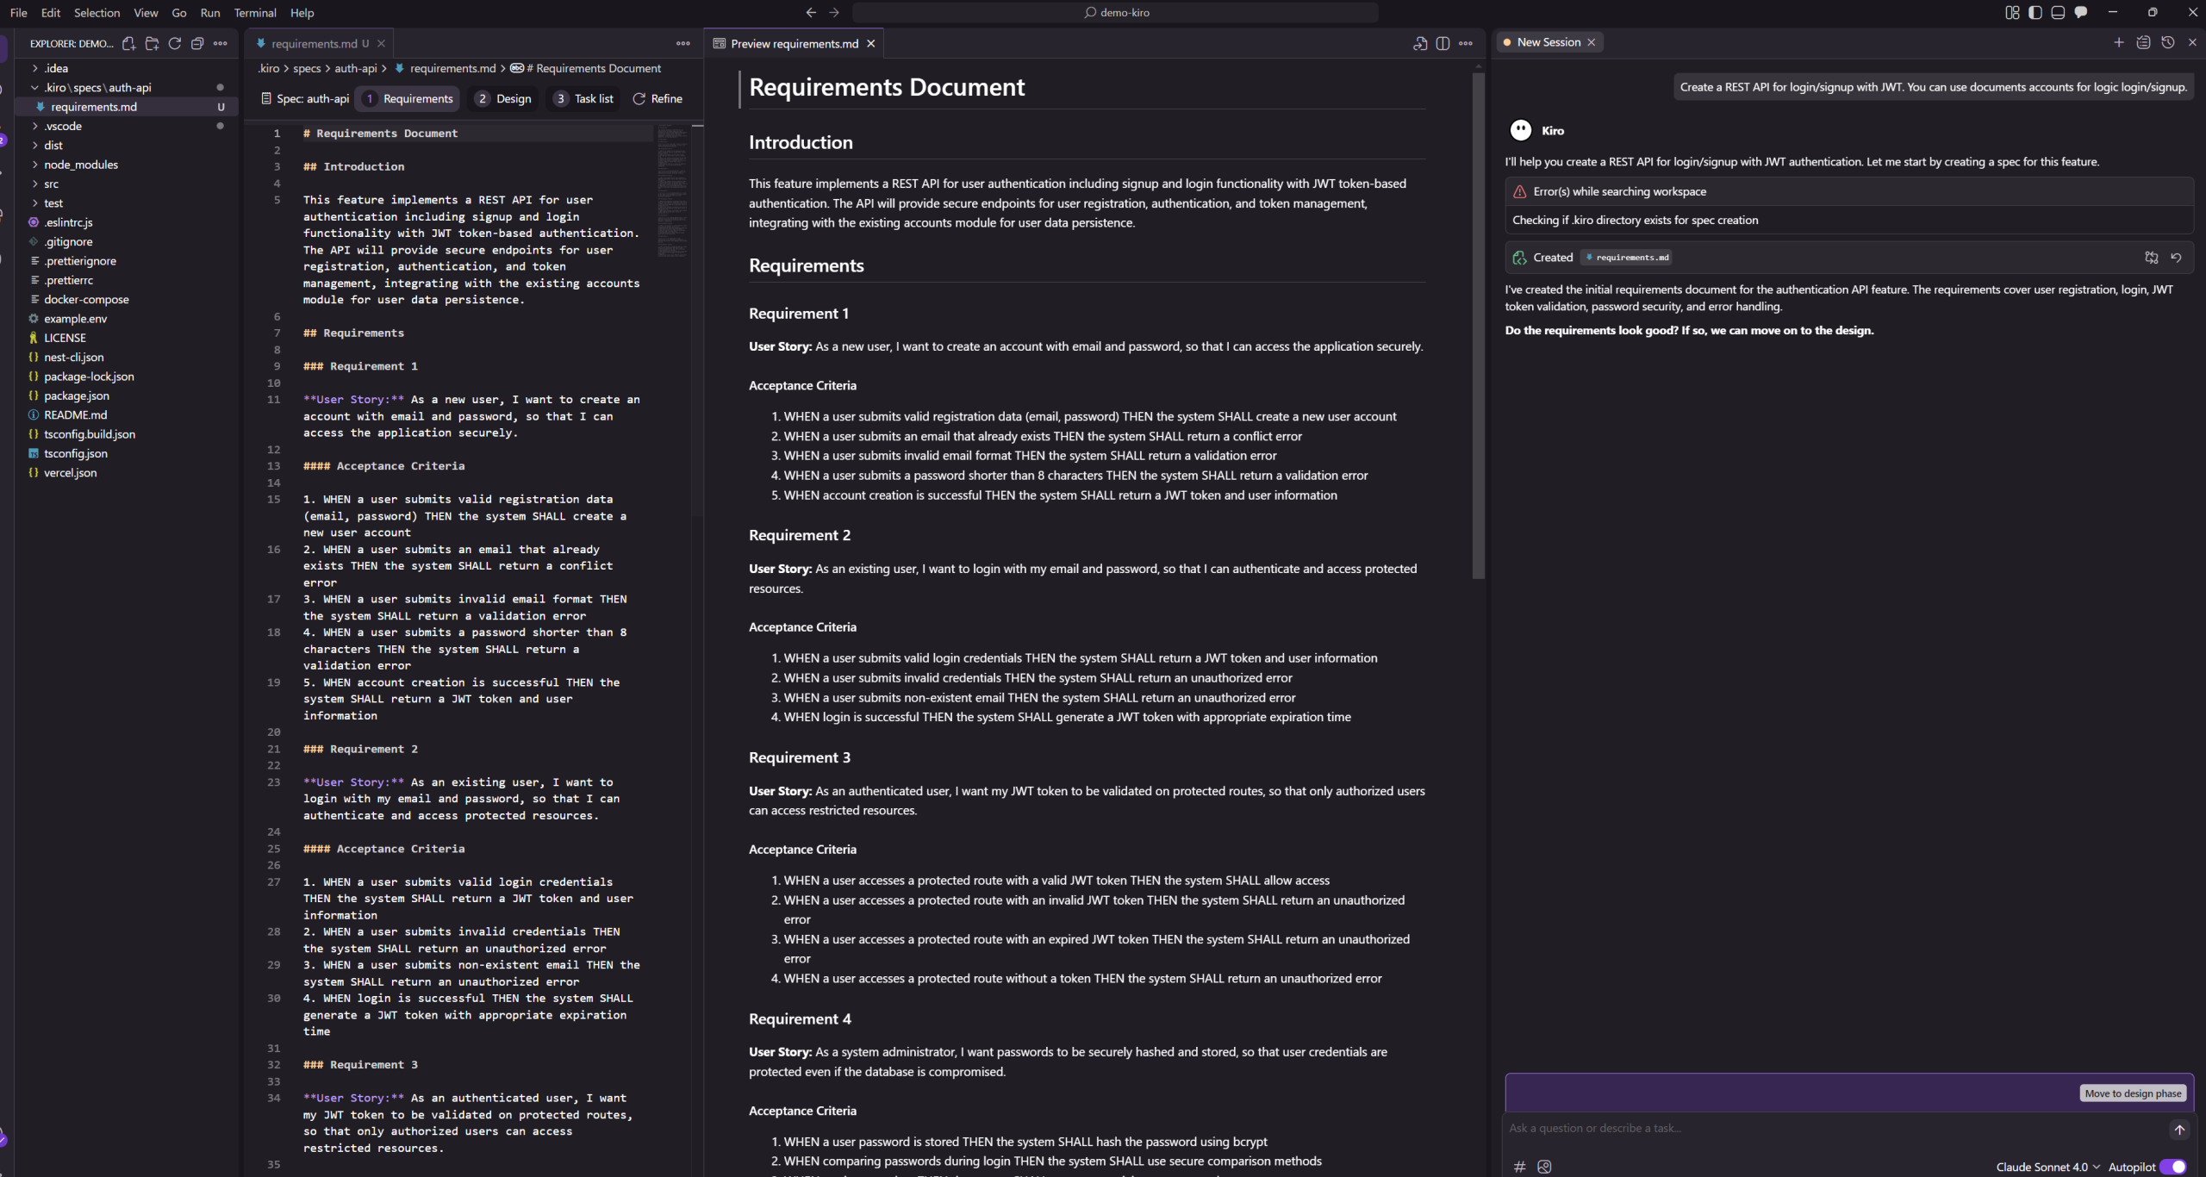2206x1177 pixels.
Task: Select specs in the breadcrumb
Action: pos(307,68)
